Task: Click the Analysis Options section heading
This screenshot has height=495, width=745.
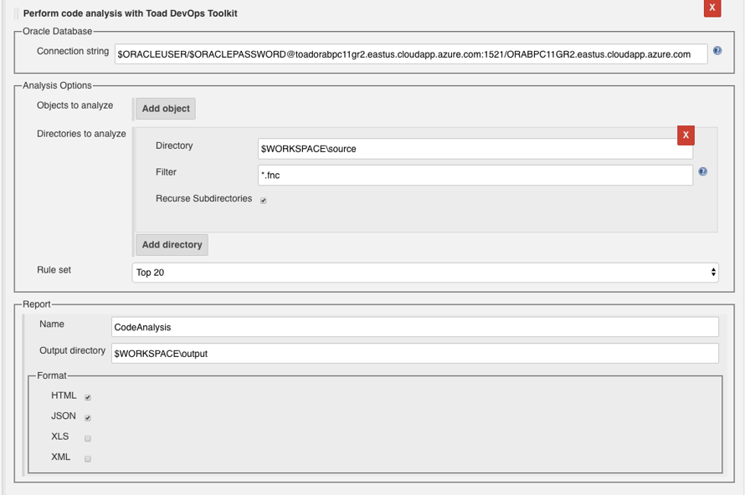Action: [57, 85]
